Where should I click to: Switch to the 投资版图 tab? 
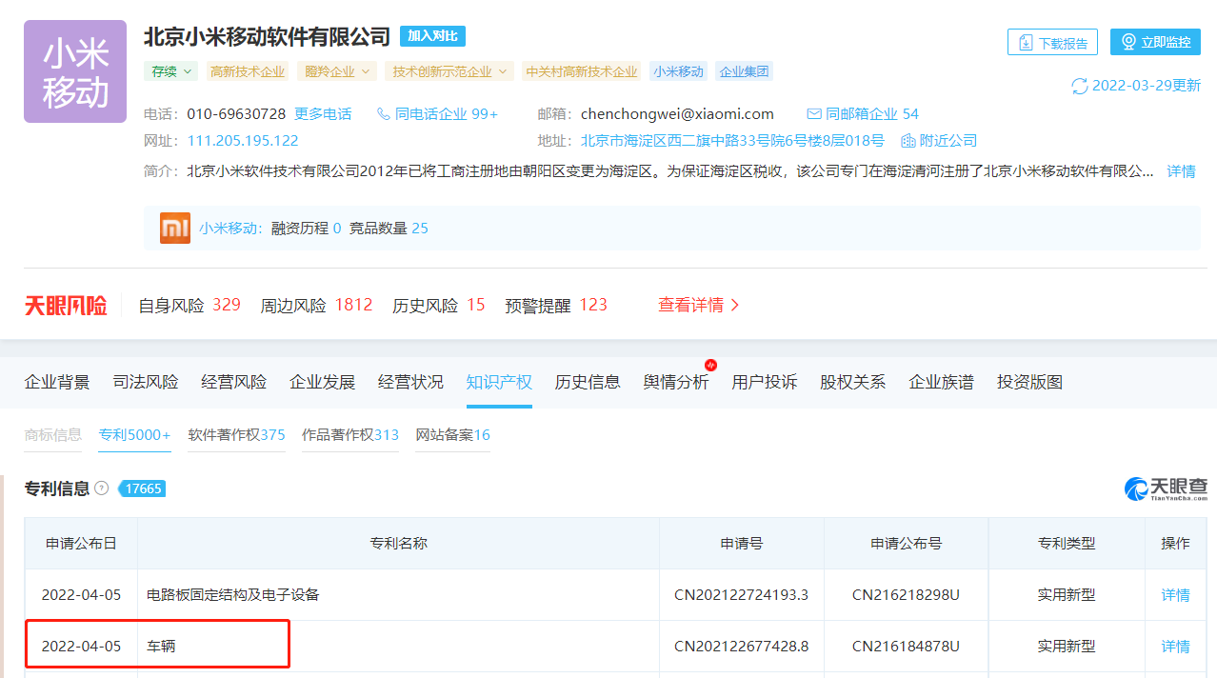click(x=1029, y=383)
